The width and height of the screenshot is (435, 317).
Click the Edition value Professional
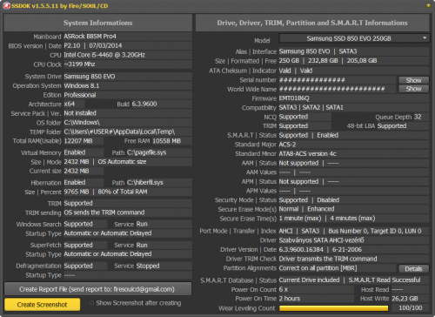(x=80, y=95)
